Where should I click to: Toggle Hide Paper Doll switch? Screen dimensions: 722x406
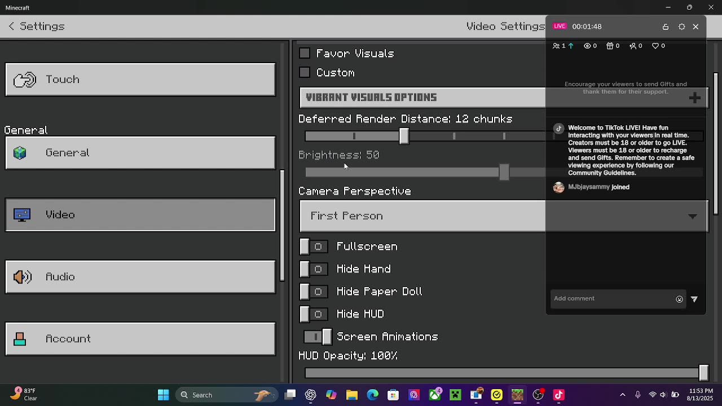click(313, 292)
